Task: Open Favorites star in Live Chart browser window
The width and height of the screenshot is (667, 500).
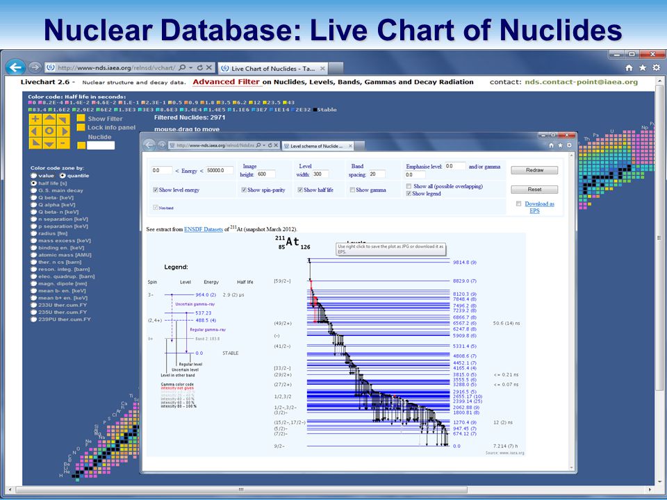Action: [643, 67]
